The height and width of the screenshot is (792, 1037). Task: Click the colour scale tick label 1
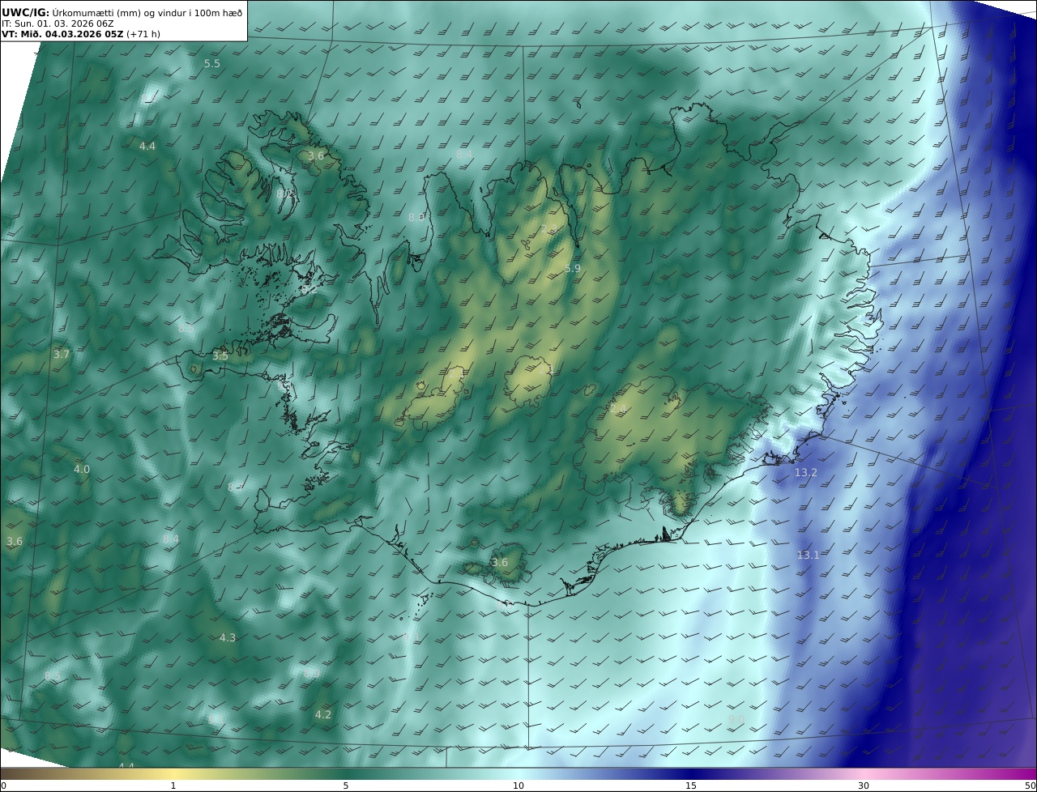click(x=173, y=786)
